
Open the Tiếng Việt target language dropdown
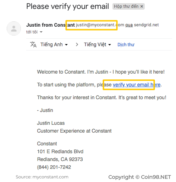coord(98,44)
